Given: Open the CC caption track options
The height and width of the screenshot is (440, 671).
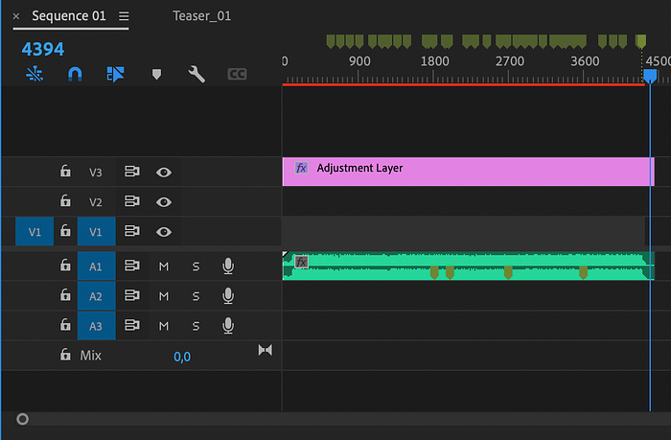Looking at the screenshot, I should 237,75.
